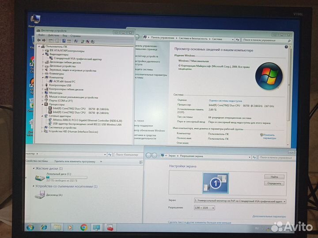The height and width of the screenshot is (238, 318).
Task: Open Вид menu in Device Manager
Action: click(x=64, y=36)
